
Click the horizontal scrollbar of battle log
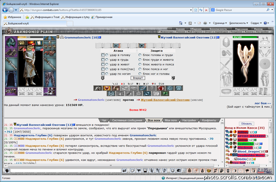pos(111,165)
